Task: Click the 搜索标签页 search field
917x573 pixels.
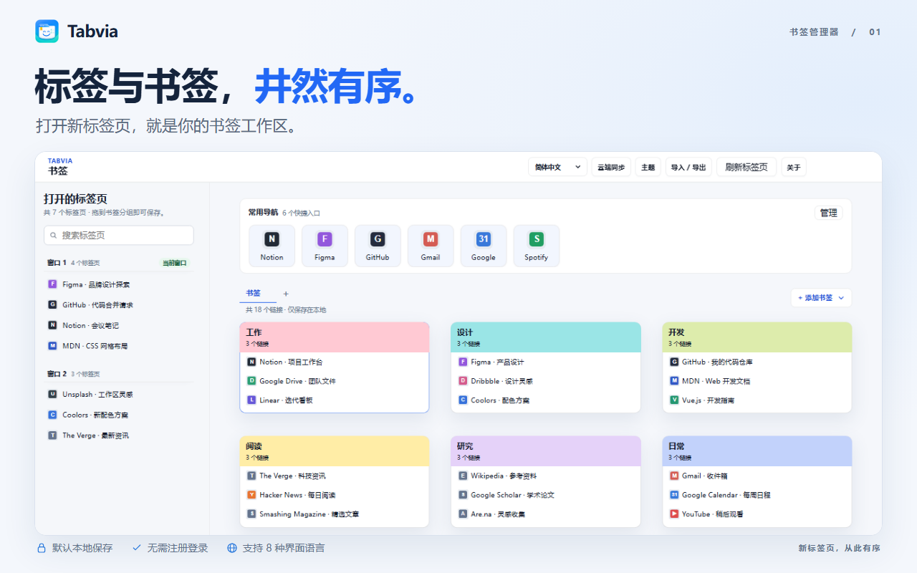Action: tap(119, 235)
